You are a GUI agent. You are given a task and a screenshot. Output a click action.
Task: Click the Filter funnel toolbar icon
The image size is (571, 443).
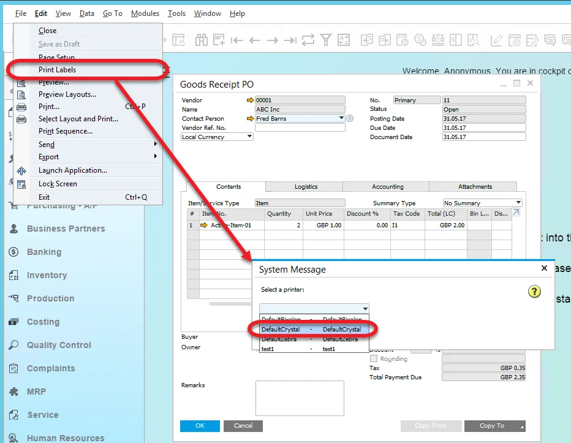point(326,40)
